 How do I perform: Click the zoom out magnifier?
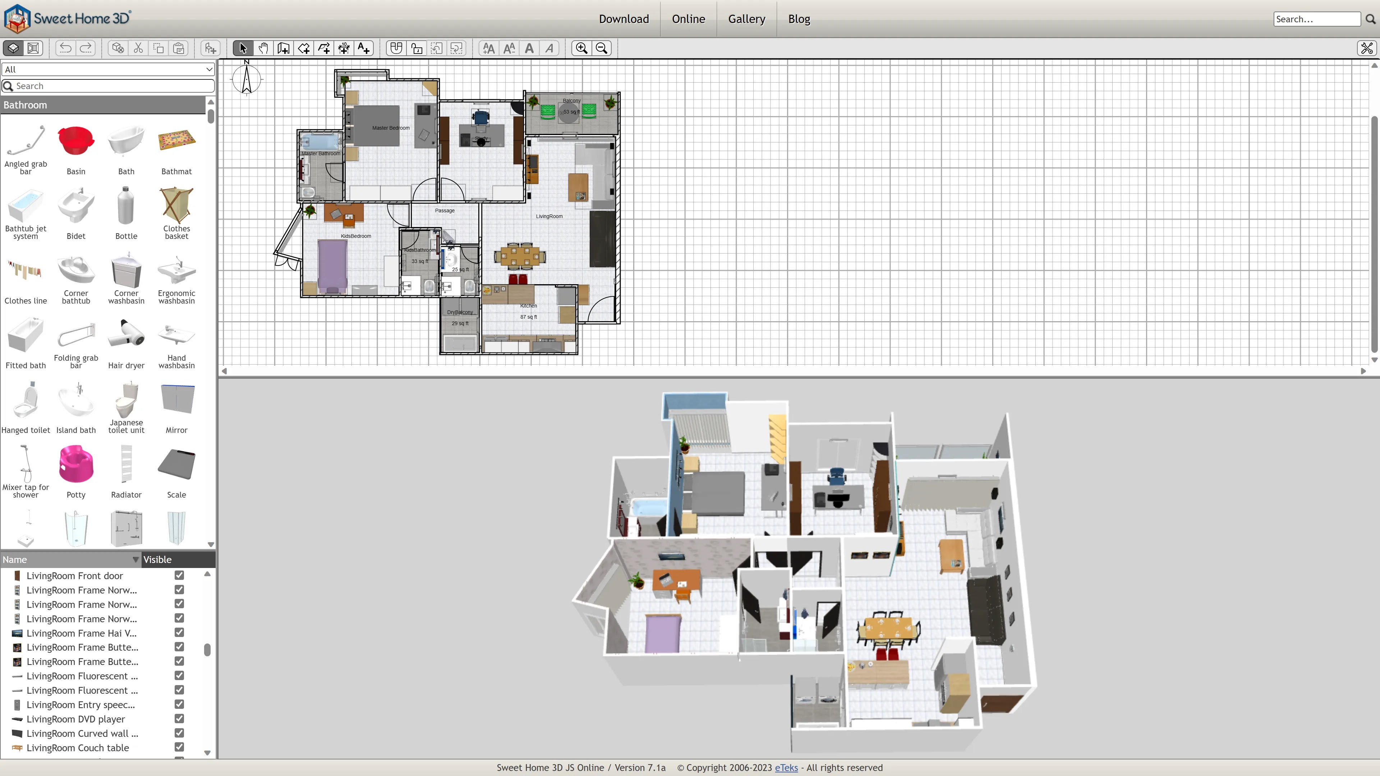click(x=602, y=48)
